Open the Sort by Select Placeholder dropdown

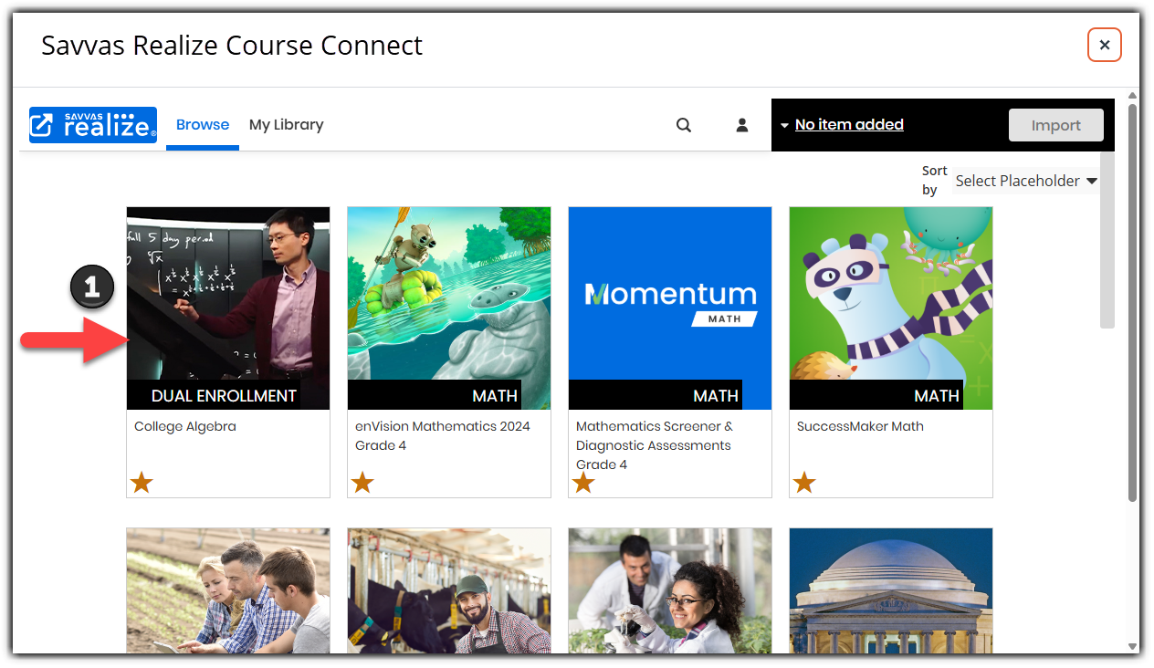click(1026, 181)
